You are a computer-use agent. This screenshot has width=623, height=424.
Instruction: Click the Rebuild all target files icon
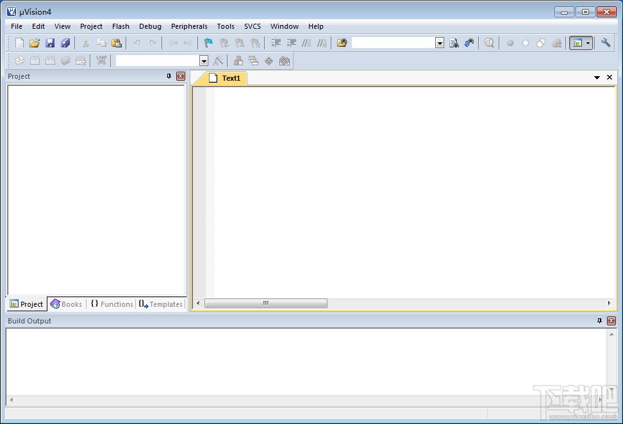[50, 61]
